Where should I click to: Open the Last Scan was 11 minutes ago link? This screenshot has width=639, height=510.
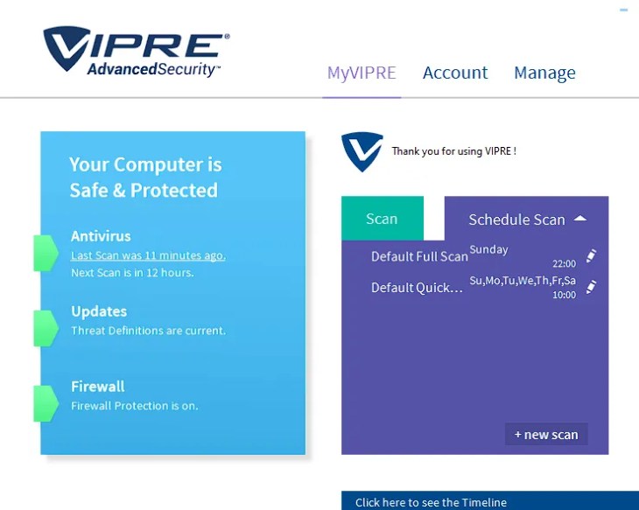pos(148,255)
